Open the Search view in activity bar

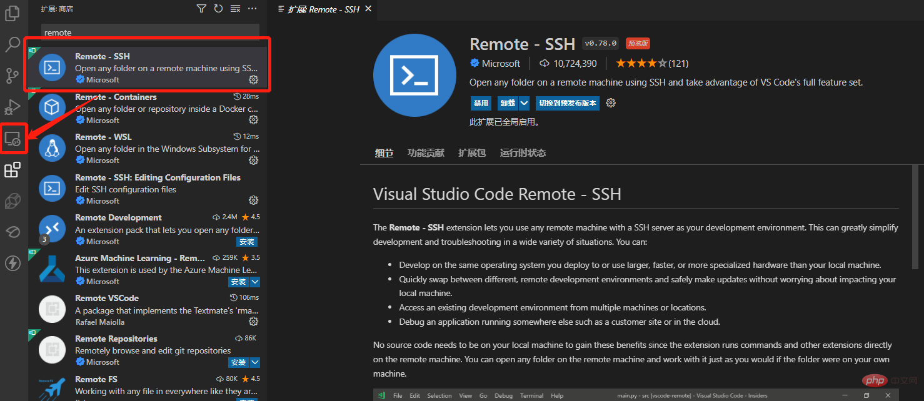13,44
